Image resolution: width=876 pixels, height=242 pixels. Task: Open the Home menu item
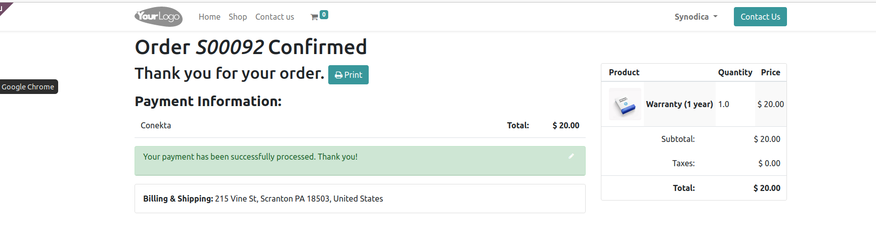click(x=209, y=17)
